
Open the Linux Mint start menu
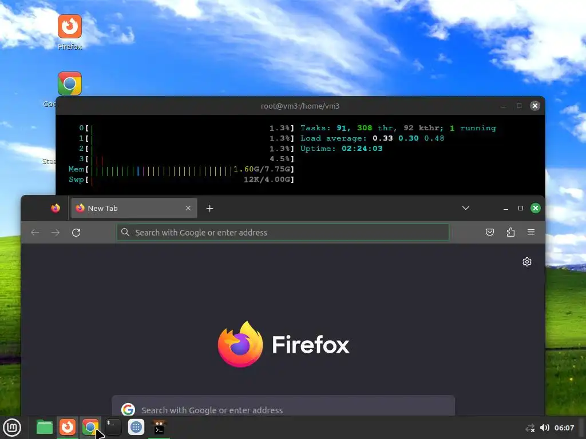[12, 428]
